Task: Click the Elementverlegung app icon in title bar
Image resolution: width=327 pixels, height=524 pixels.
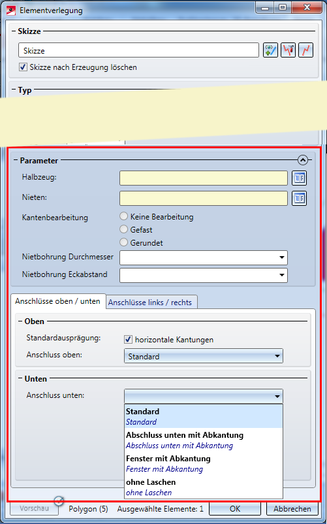Action: [11, 10]
